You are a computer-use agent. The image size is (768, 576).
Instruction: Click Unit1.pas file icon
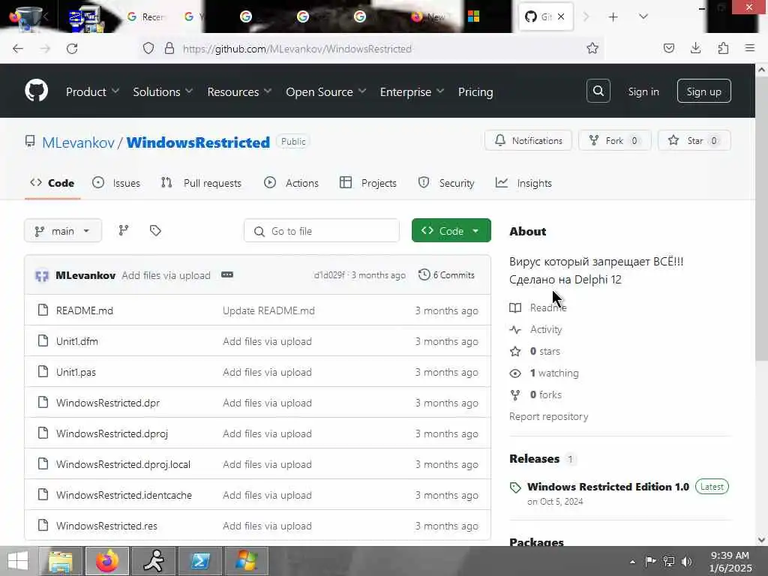tap(43, 372)
